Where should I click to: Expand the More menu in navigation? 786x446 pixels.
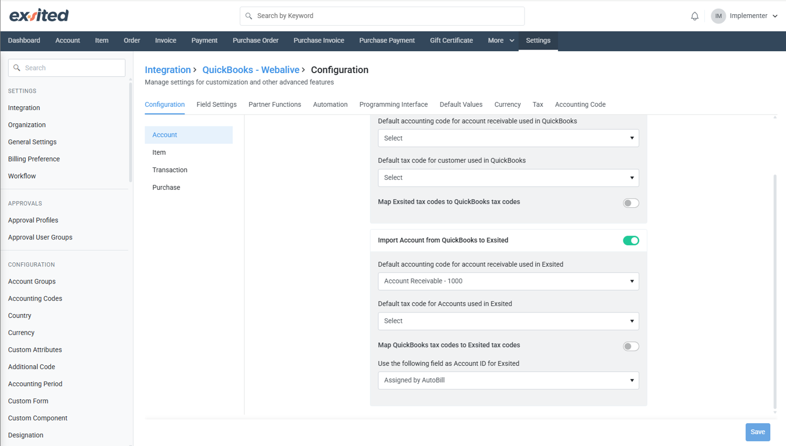(x=501, y=40)
